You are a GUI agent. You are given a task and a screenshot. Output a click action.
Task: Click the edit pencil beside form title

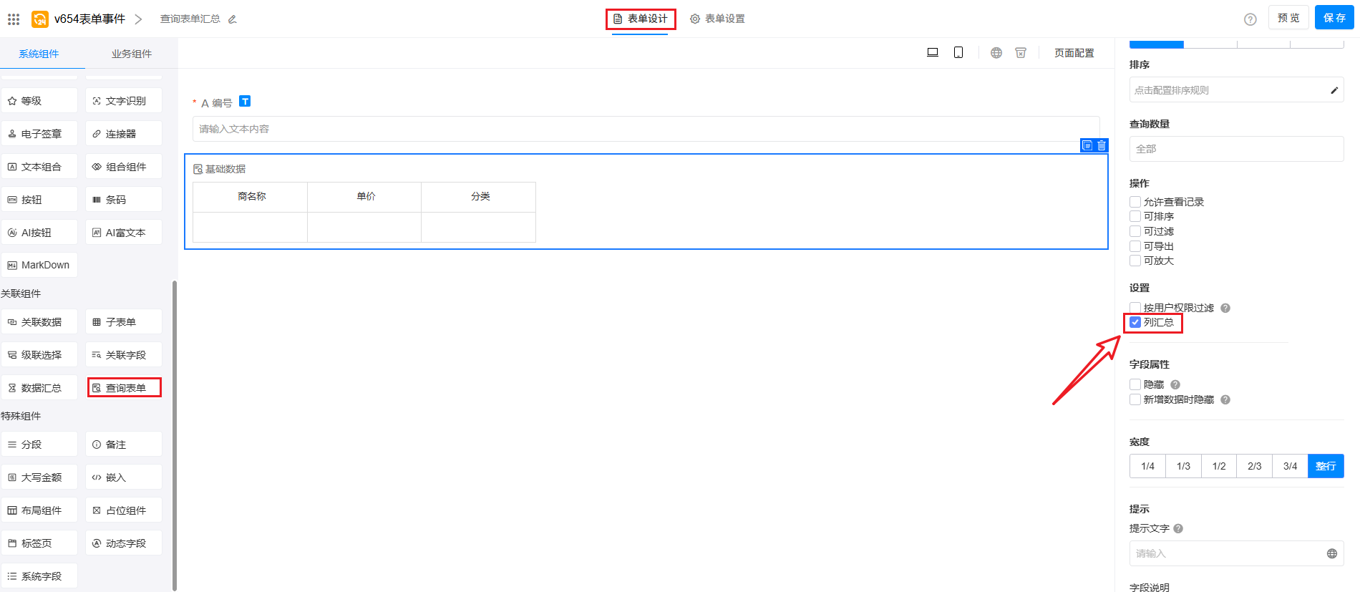tap(232, 19)
